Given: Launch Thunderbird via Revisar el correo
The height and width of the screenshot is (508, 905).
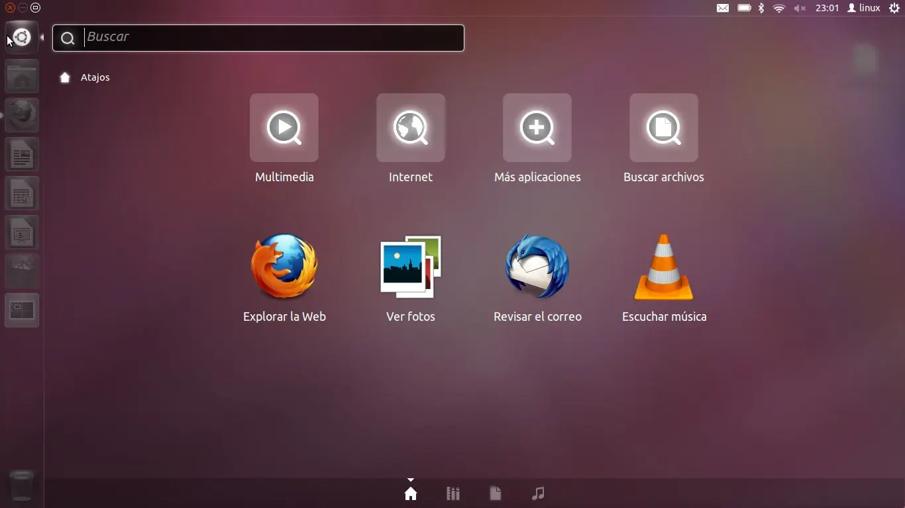Looking at the screenshot, I should click(x=537, y=267).
